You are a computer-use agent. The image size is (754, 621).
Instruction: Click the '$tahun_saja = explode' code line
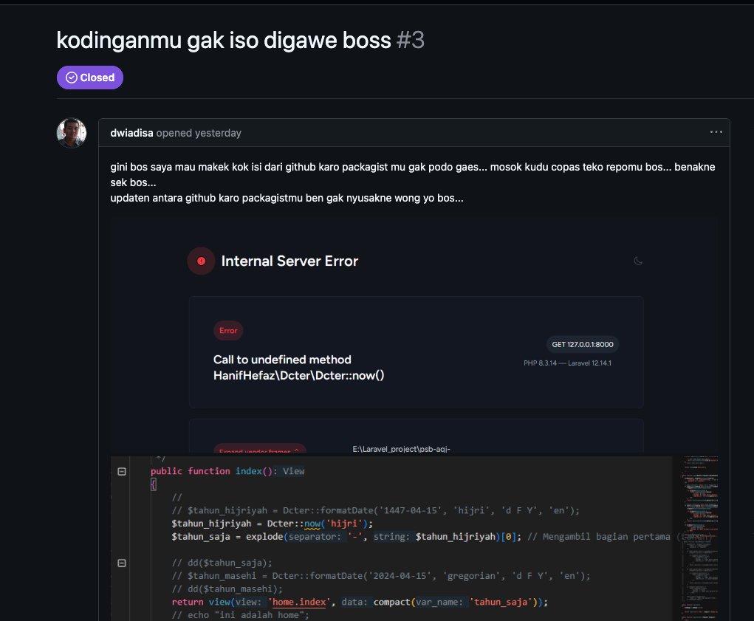click(x=346, y=536)
